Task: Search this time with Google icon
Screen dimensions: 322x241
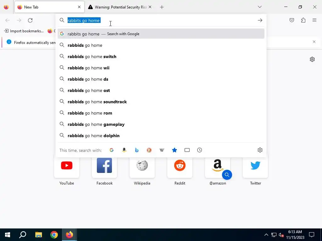Action: 112,150
